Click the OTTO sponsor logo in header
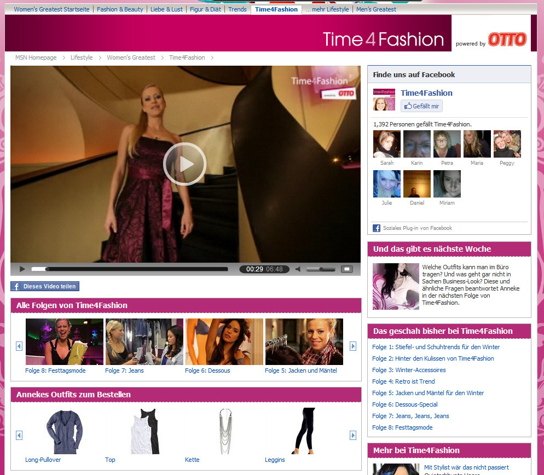Image resolution: width=544 pixels, height=475 pixels. 507,39
